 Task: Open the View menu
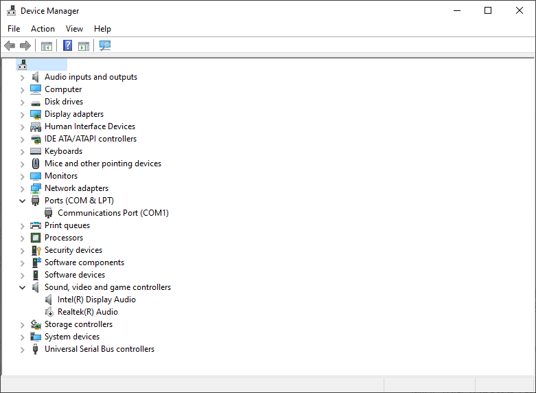coord(74,29)
